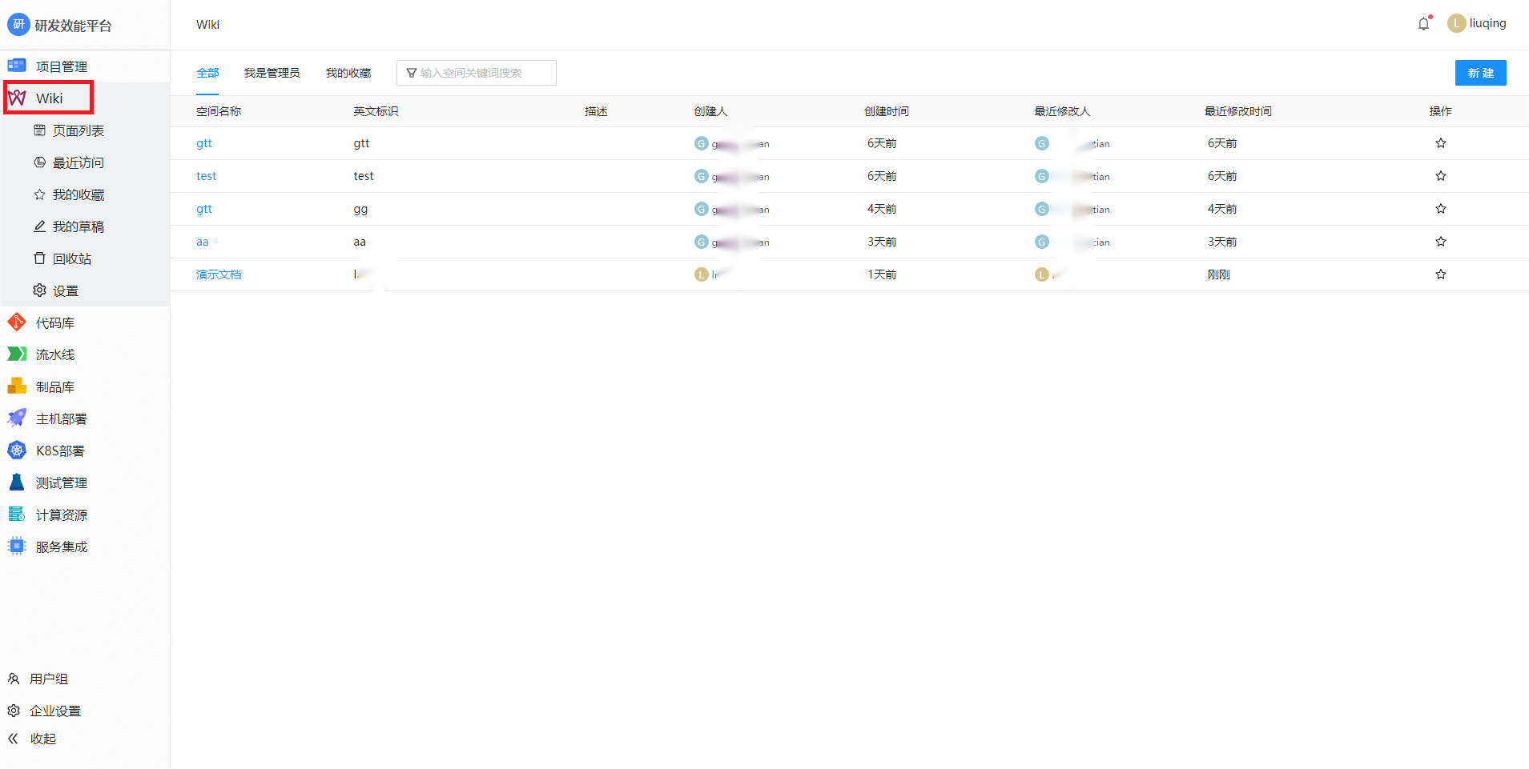This screenshot has height=769, width=1529.
Task: Open the 主机部署 rocket icon module
Action: tap(17, 419)
